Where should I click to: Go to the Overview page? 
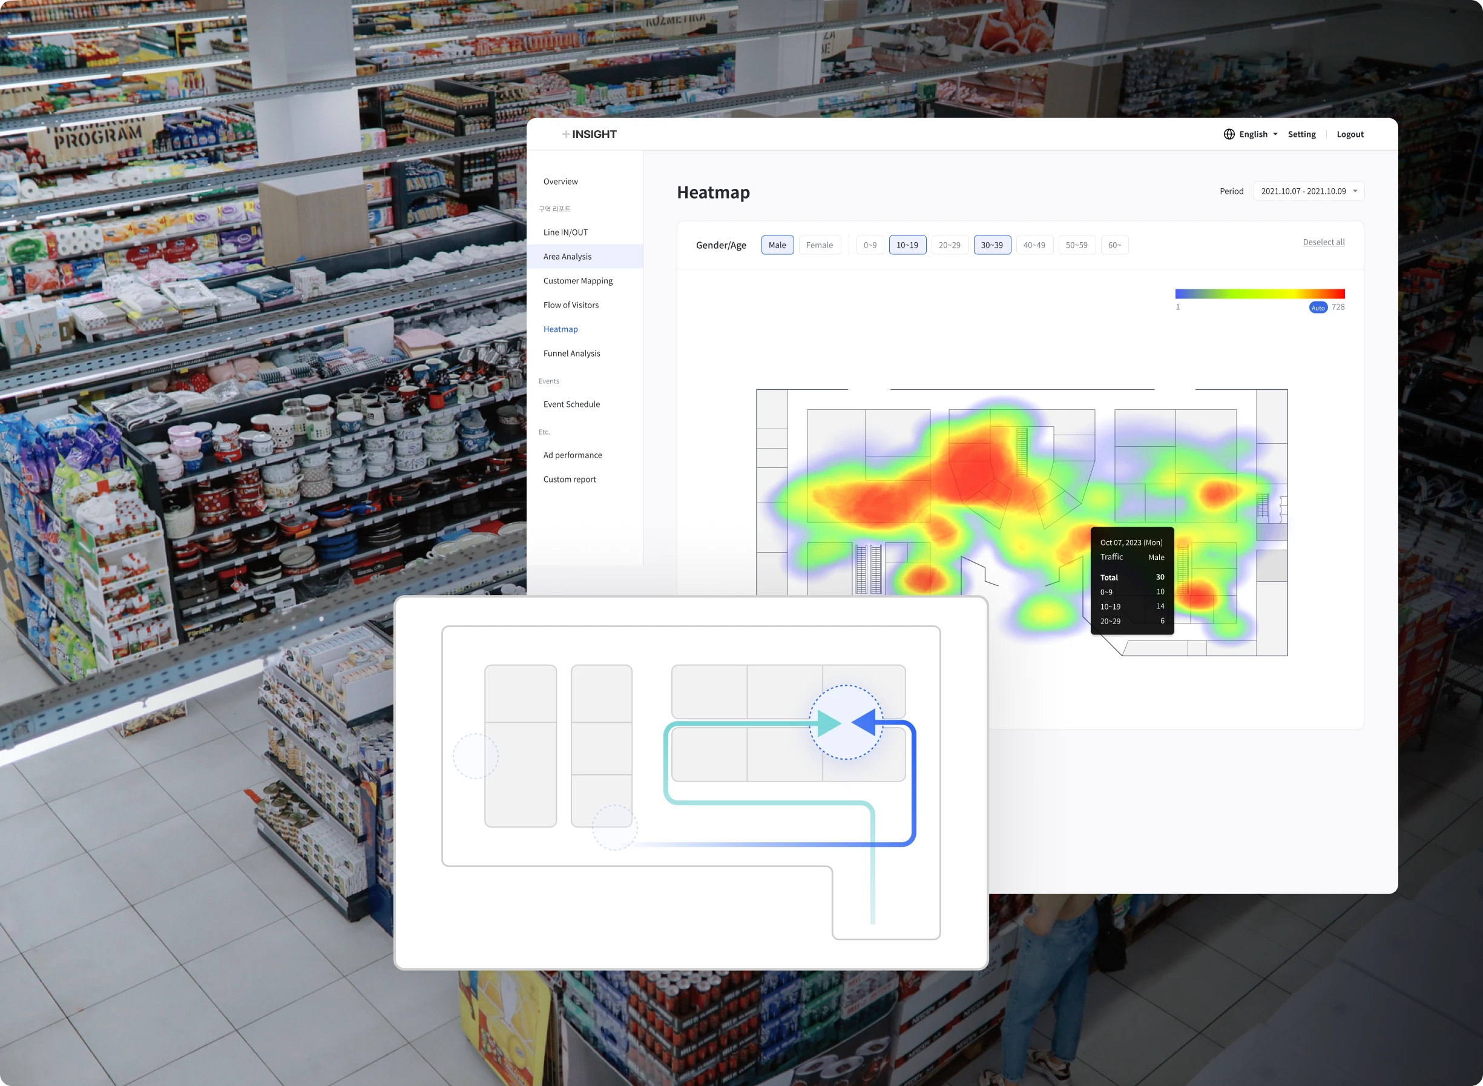pyautogui.click(x=560, y=181)
